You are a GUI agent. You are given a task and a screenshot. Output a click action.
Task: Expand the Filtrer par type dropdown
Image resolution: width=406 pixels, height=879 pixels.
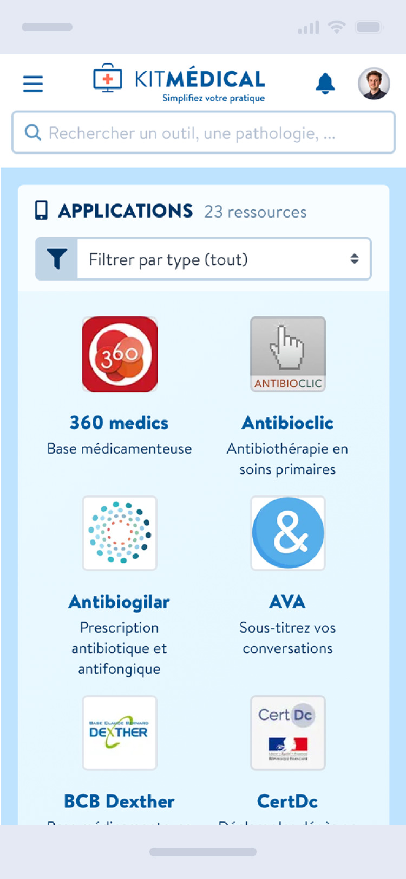pyautogui.click(x=224, y=259)
